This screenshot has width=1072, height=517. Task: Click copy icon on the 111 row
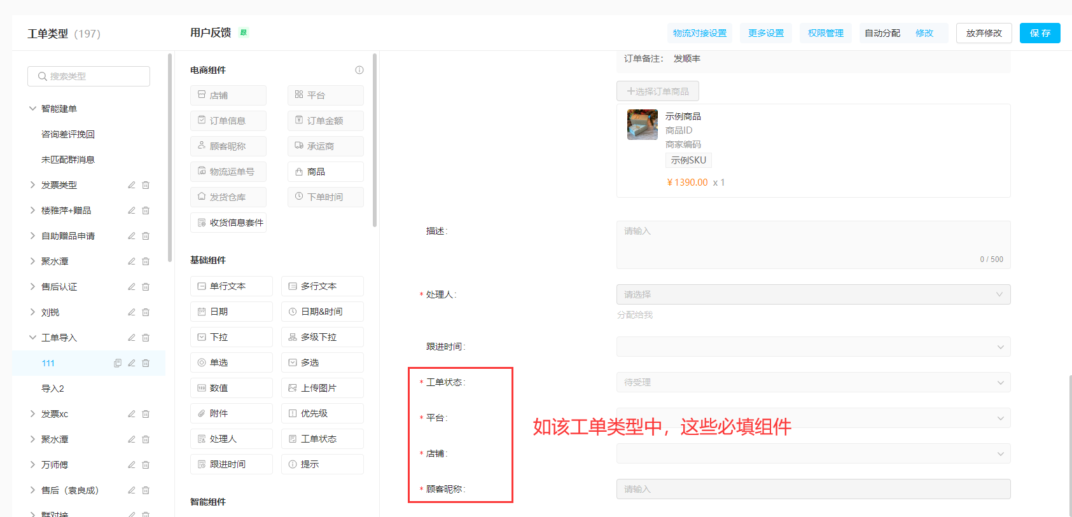pos(118,363)
